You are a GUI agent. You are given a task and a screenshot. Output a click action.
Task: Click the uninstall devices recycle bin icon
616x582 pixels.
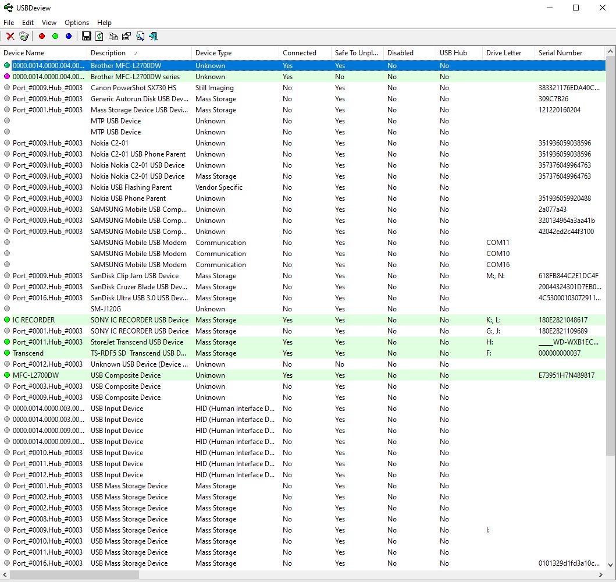[x=24, y=36]
